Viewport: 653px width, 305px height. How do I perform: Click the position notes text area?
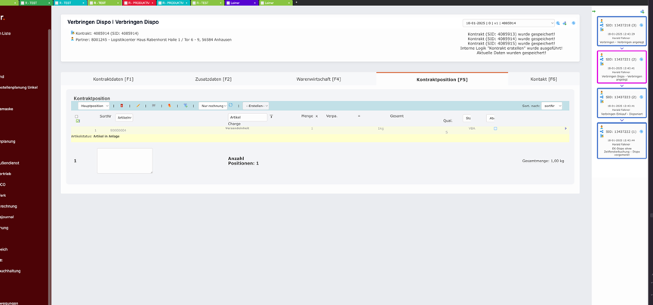pyautogui.click(x=125, y=161)
